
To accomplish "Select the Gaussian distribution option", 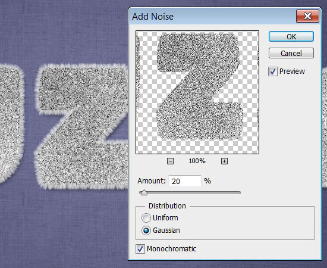I will point(146,230).
